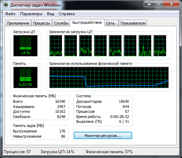This screenshot has height=158, width=182.
Task: Click the CPU load gauge showing 14 %
Action: (x=25, y=46)
